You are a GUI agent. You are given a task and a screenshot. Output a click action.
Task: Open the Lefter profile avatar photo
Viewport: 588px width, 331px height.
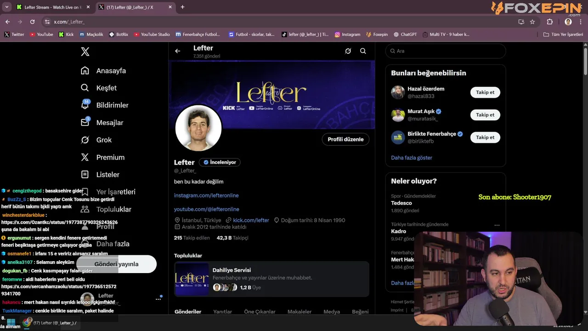[x=198, y=128]
